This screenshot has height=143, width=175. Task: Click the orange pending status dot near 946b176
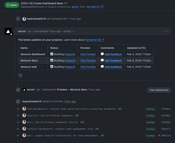click(x=159, y=135)
